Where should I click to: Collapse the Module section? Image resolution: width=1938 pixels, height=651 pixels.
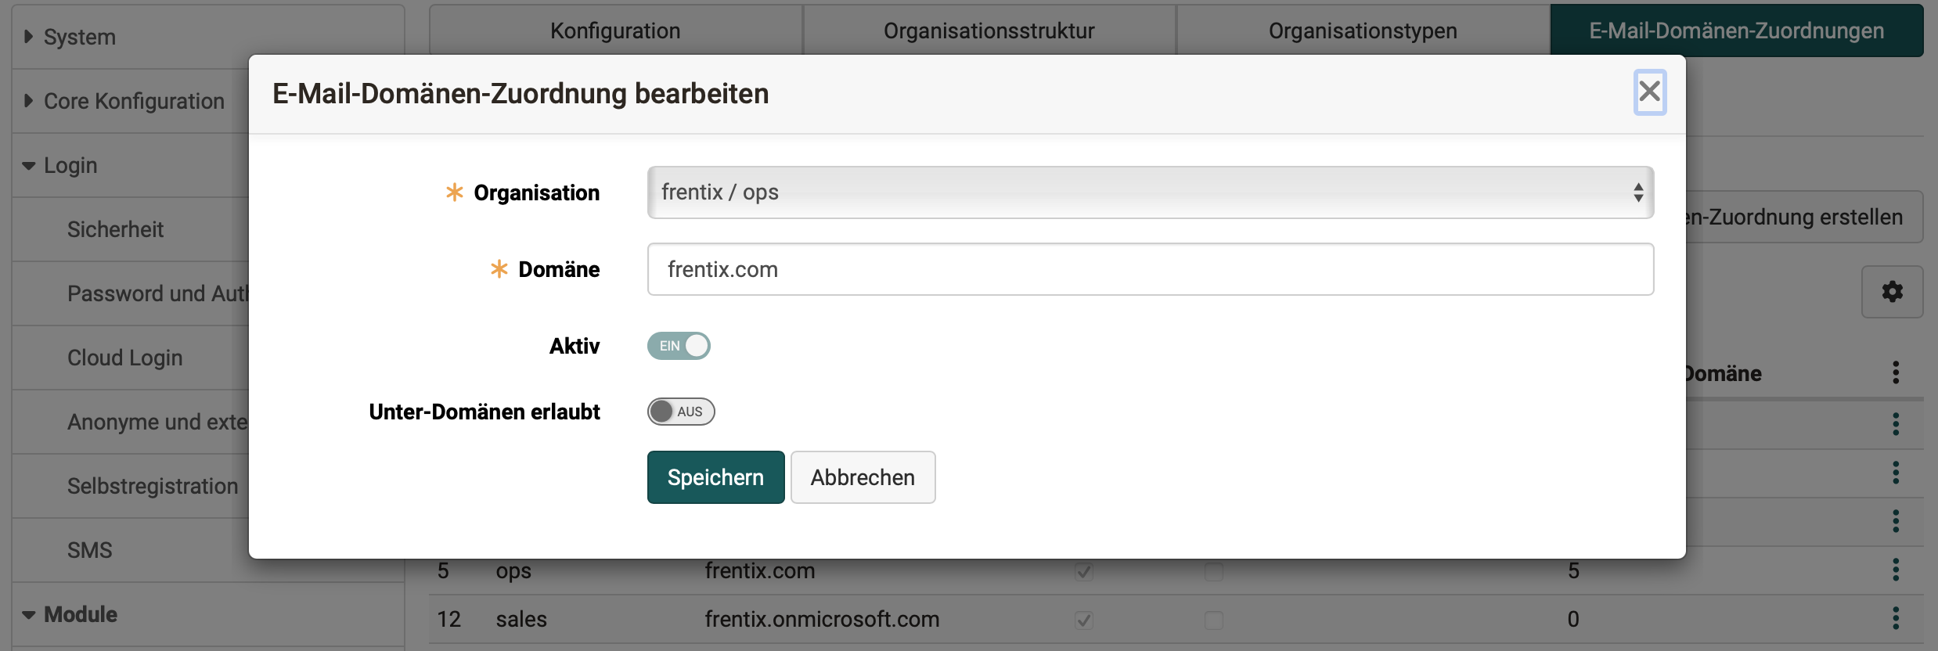[x=79, y=614]
